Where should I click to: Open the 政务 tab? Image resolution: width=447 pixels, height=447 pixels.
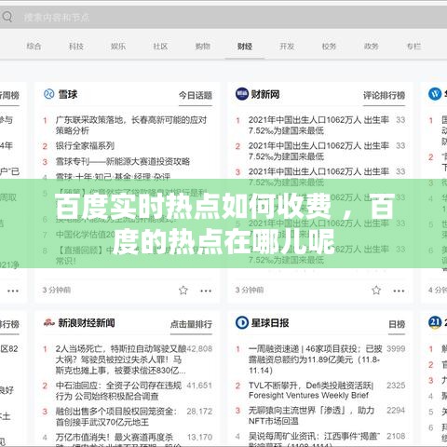(x=371, y=47)
